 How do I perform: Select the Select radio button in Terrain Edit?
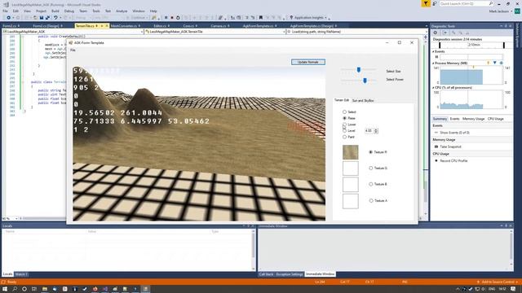tap(344, 112)
